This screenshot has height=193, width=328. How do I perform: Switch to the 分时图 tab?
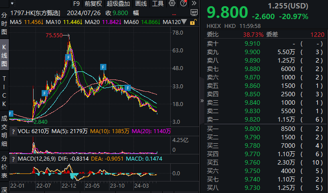[4, 24]
